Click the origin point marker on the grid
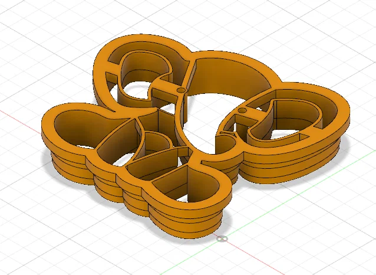Image resolution: width=376 pixels, height=275 pixels. pyautogui.click(x=222, y=239)
